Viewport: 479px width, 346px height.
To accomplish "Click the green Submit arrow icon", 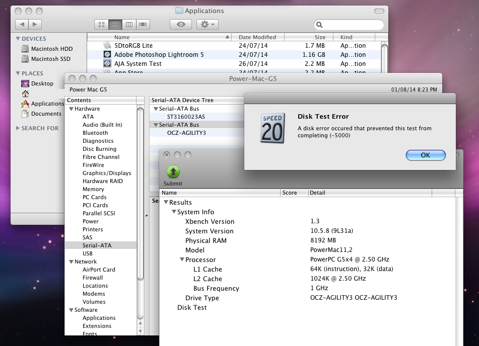I will [x=173, y=172].
